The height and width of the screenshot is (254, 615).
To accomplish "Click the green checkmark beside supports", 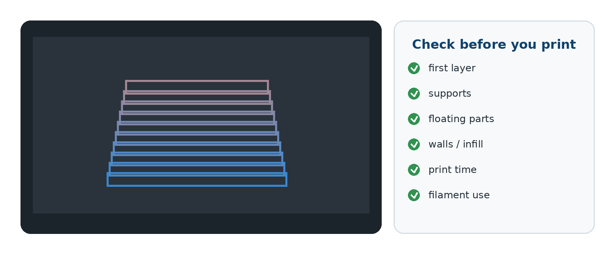I will point(414,94).
